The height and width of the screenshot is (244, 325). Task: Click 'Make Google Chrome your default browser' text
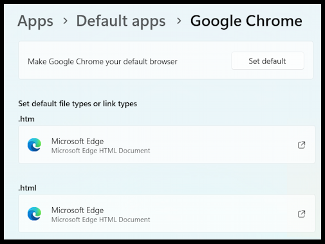(x=102, y=62)
